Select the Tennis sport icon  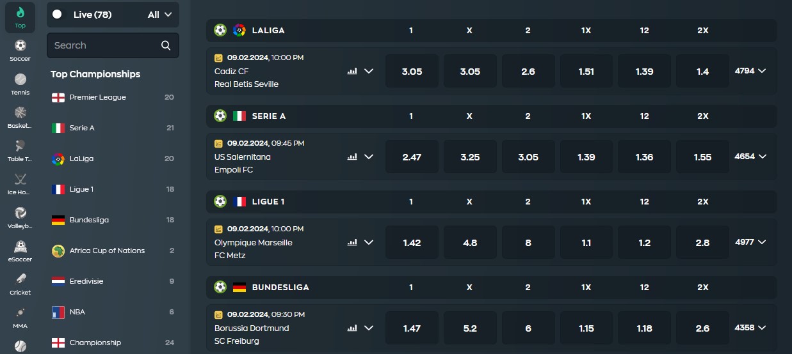pos(20,84)
